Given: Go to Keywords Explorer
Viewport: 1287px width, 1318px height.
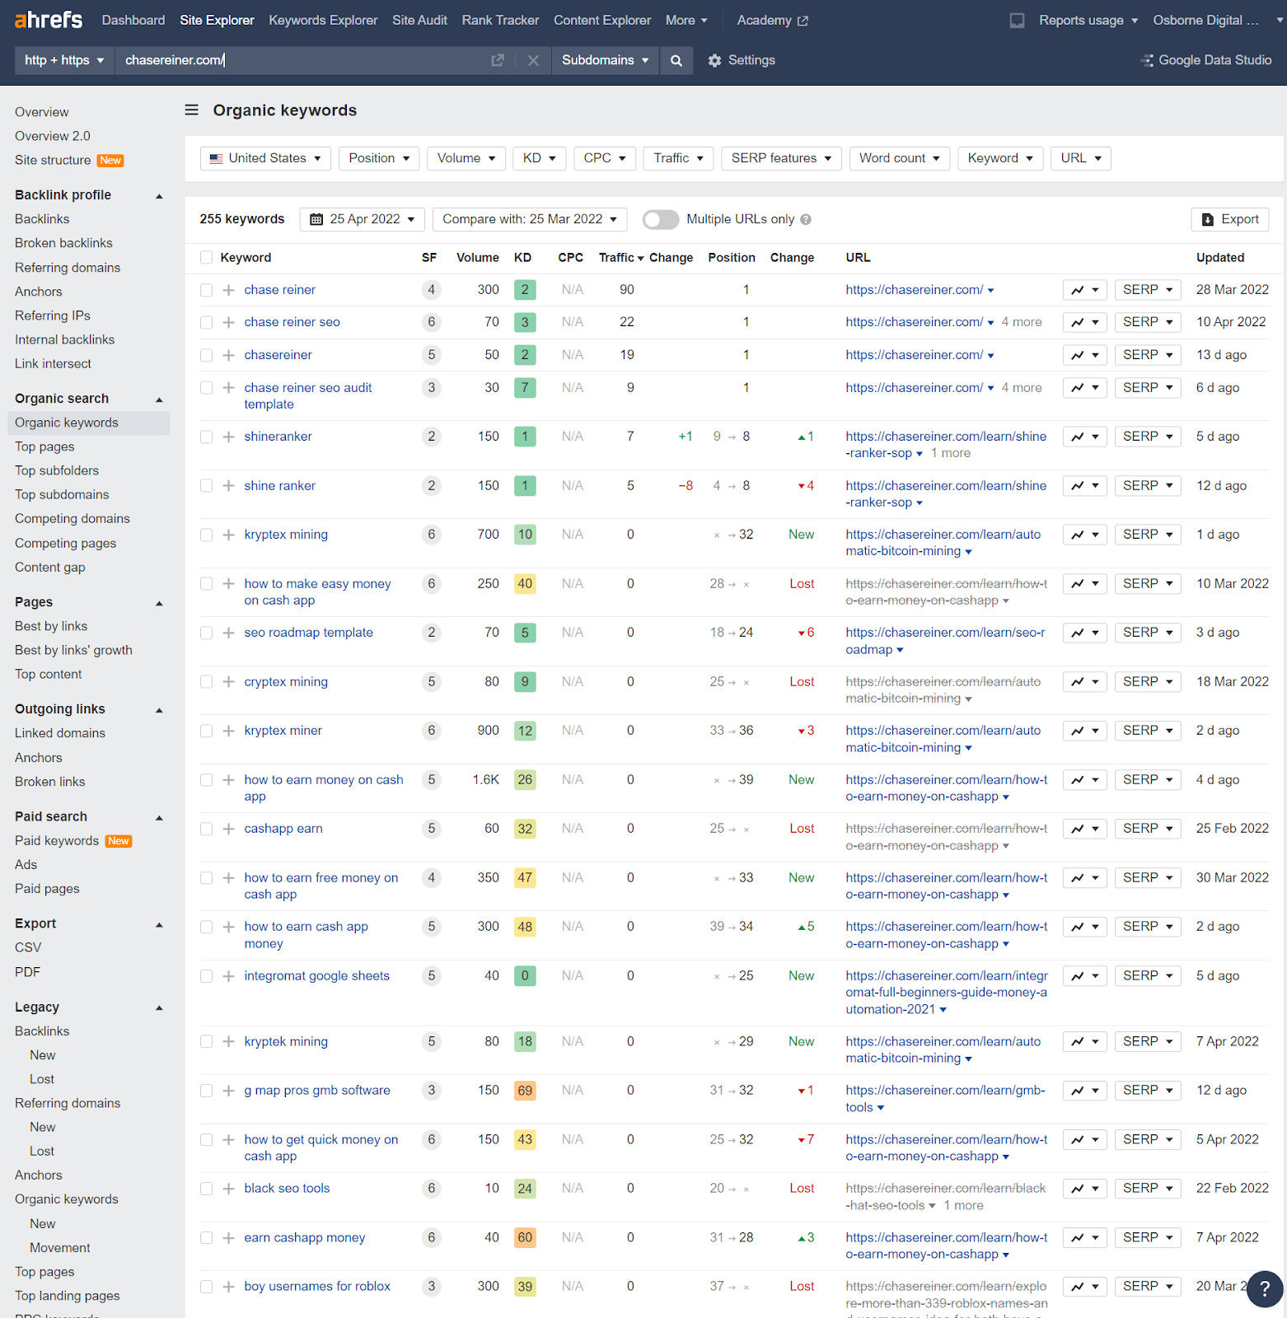Looking at the screenshot, I should (x=323, y=21).
